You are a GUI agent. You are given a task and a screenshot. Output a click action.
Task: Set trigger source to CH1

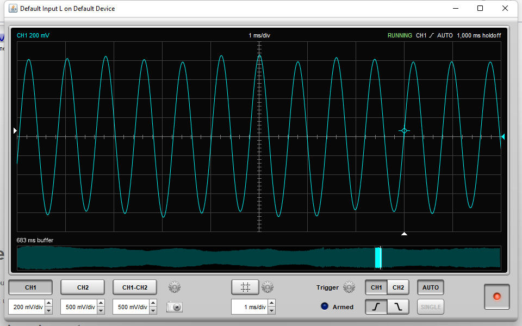pos(376,287)
